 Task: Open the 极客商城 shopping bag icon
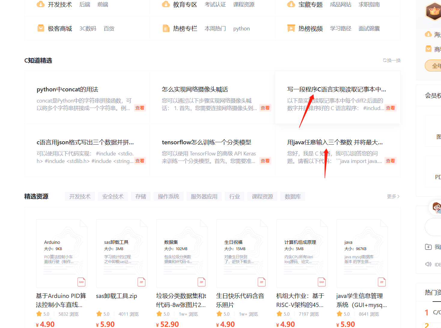point(41,28)
